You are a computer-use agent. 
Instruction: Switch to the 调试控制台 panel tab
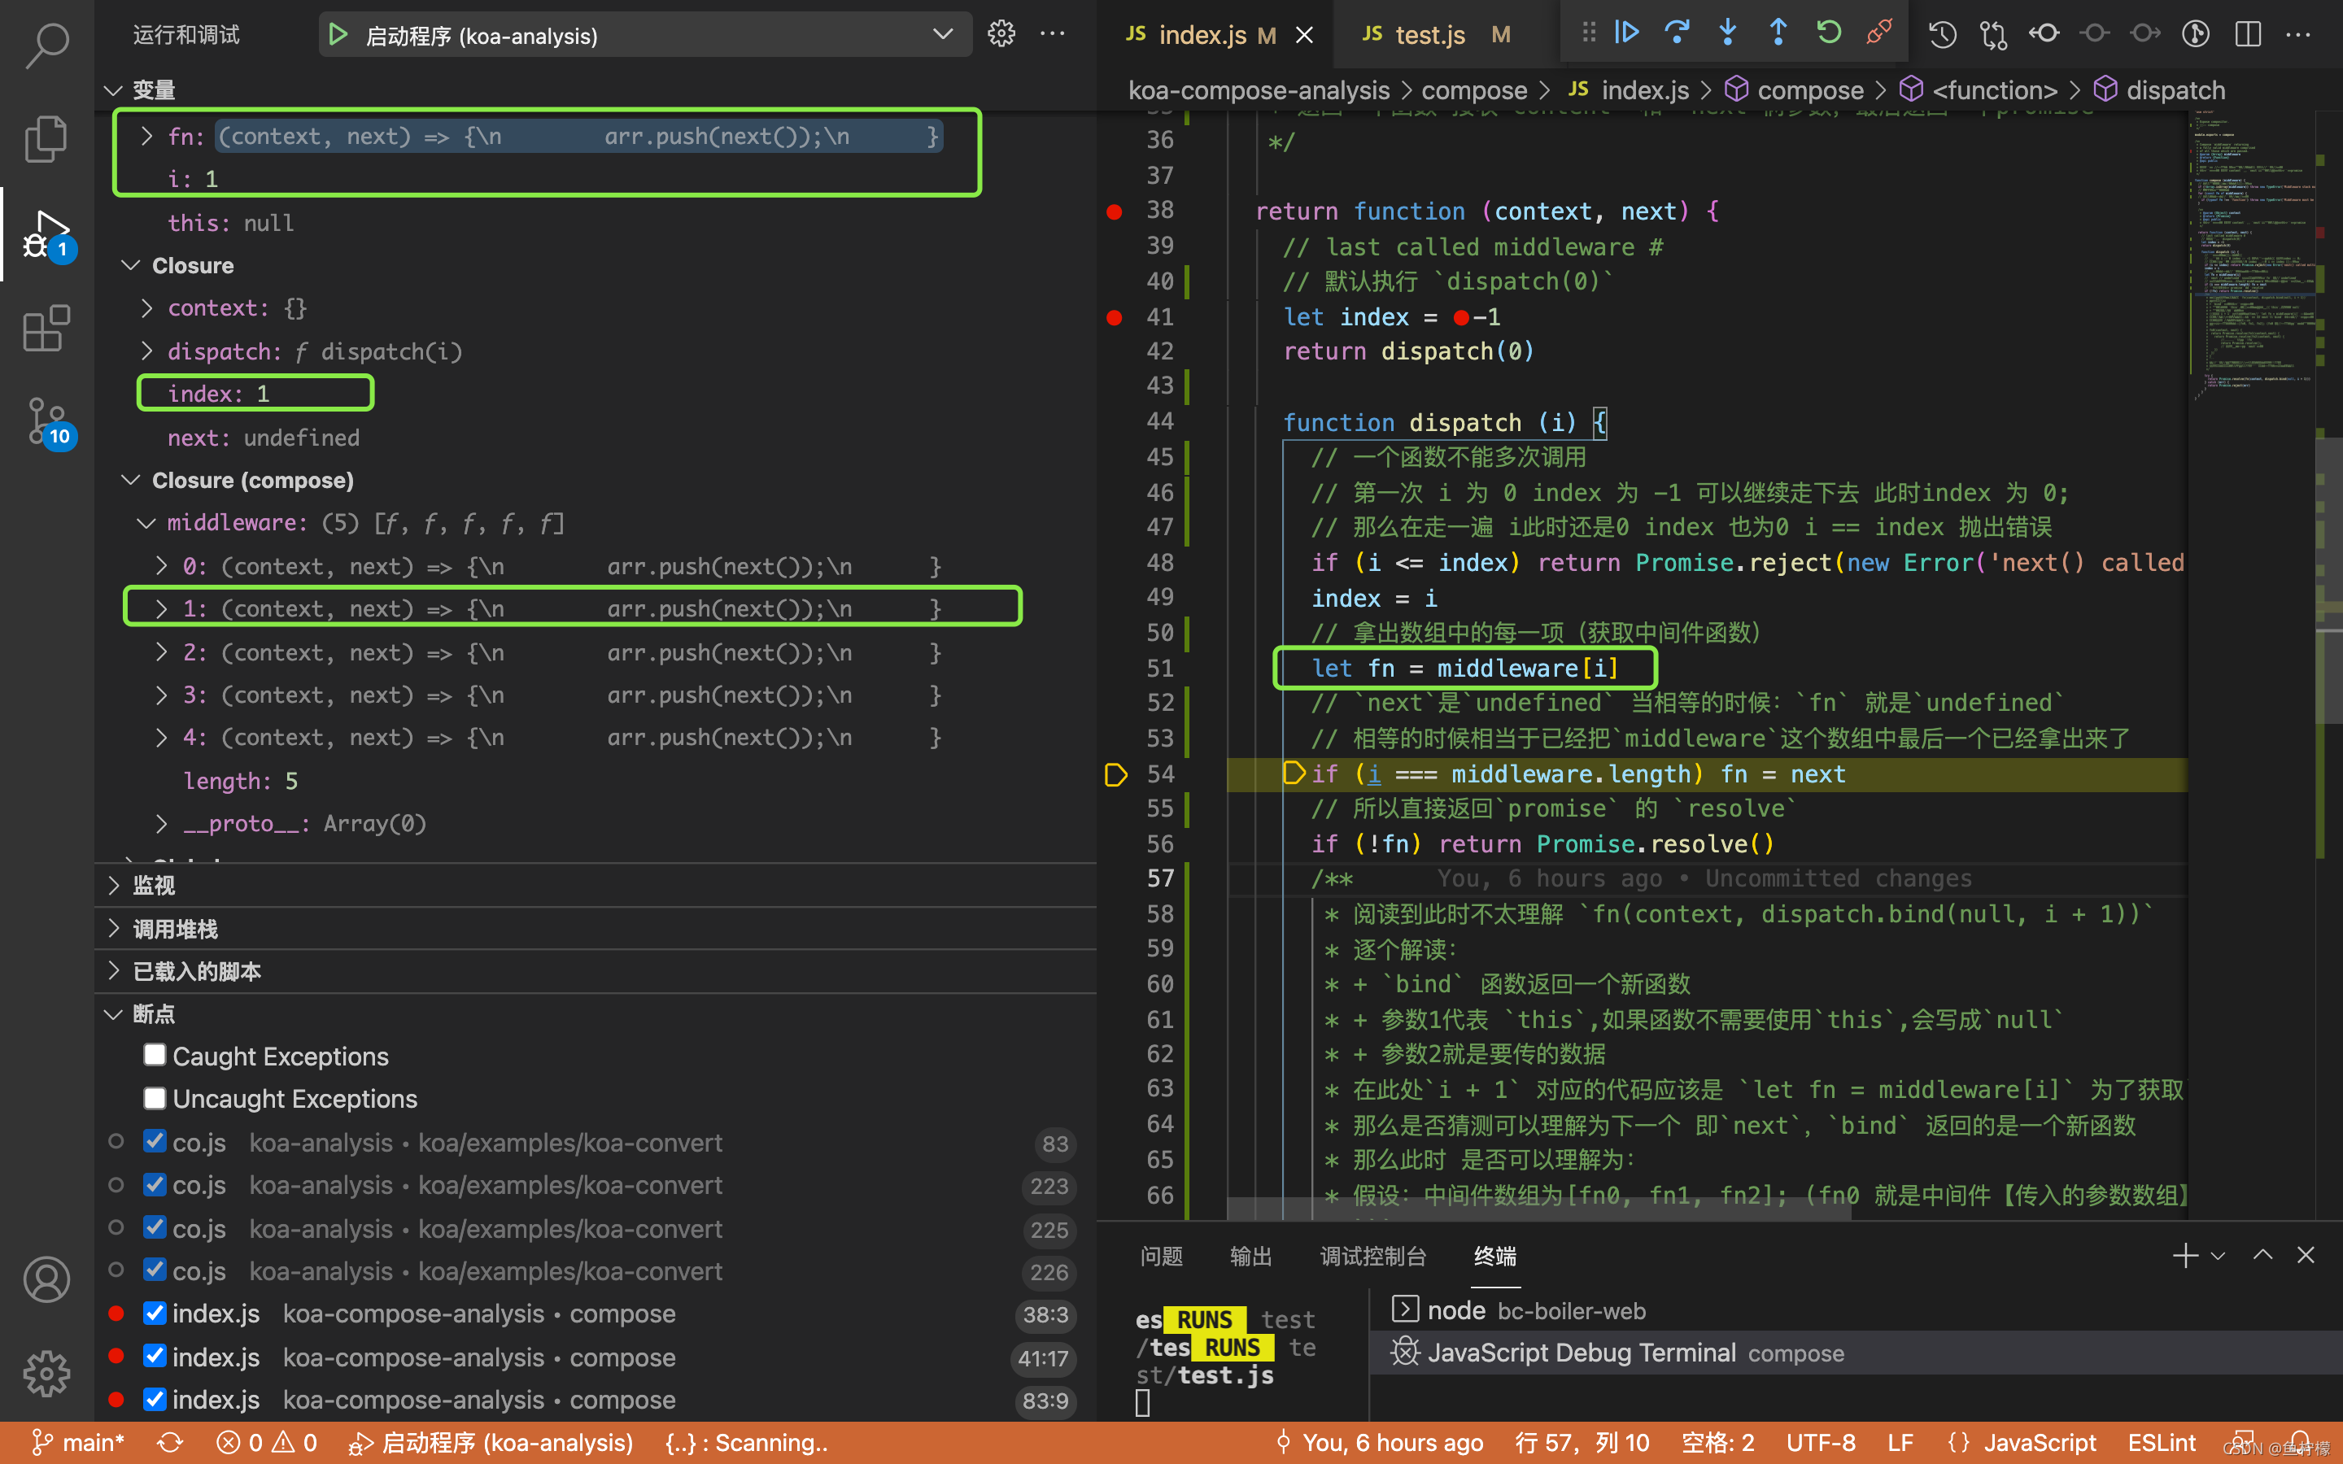click(1372, 1256)
